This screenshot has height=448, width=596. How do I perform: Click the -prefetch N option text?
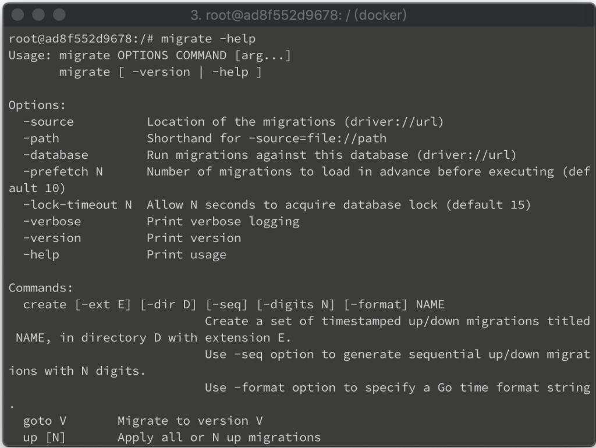pyautogui.click(x=63, y=172)
